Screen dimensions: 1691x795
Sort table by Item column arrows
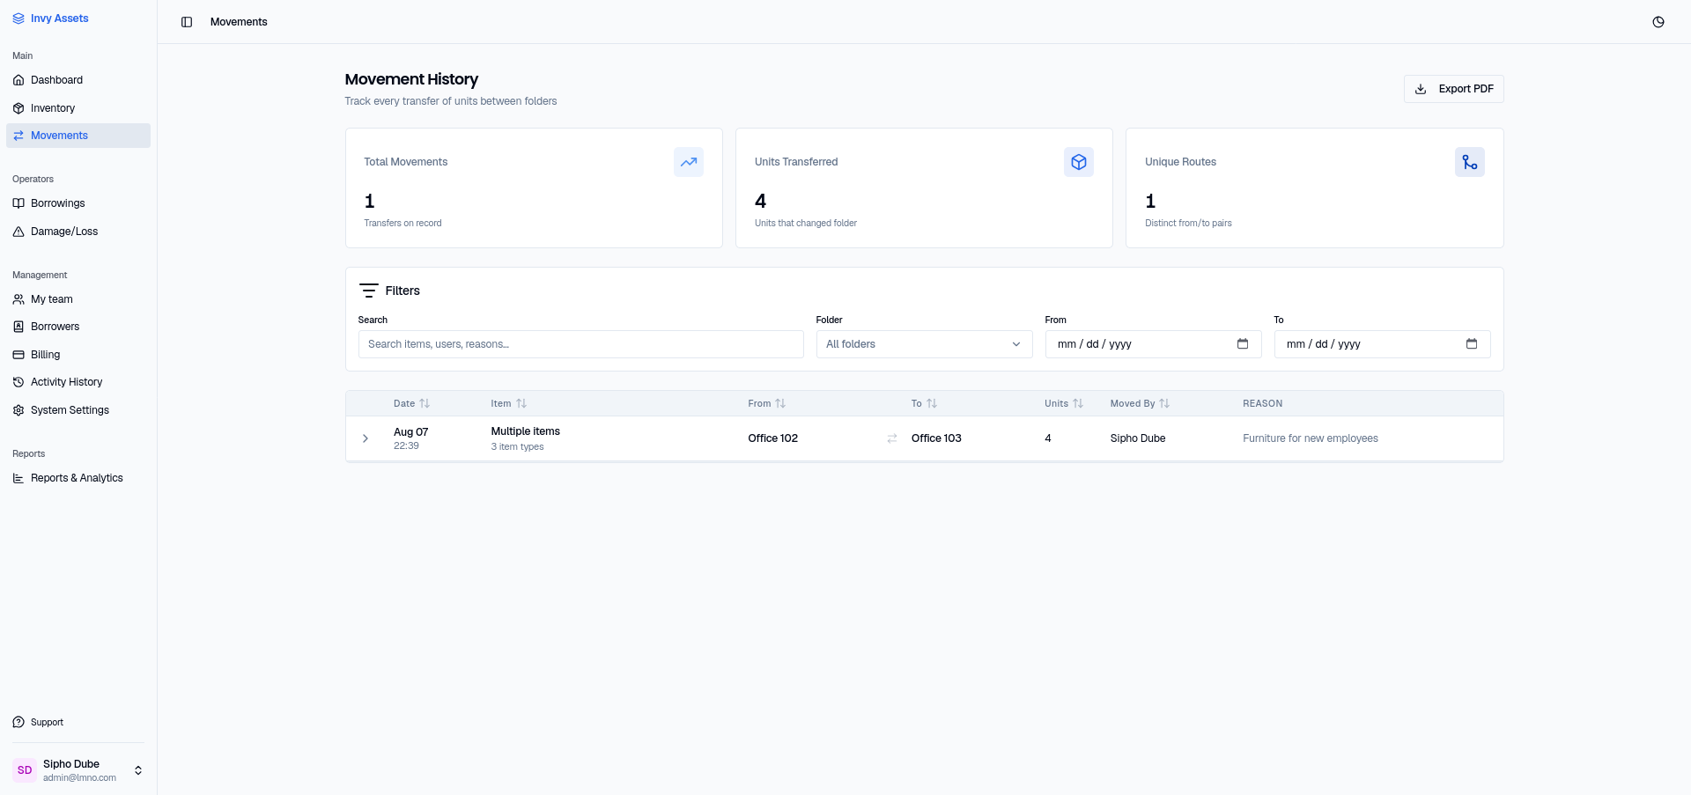coord(521,403)
